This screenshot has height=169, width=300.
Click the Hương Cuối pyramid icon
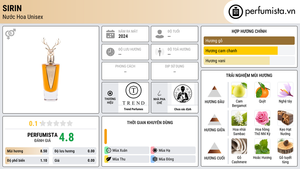(x=214, y=148)
